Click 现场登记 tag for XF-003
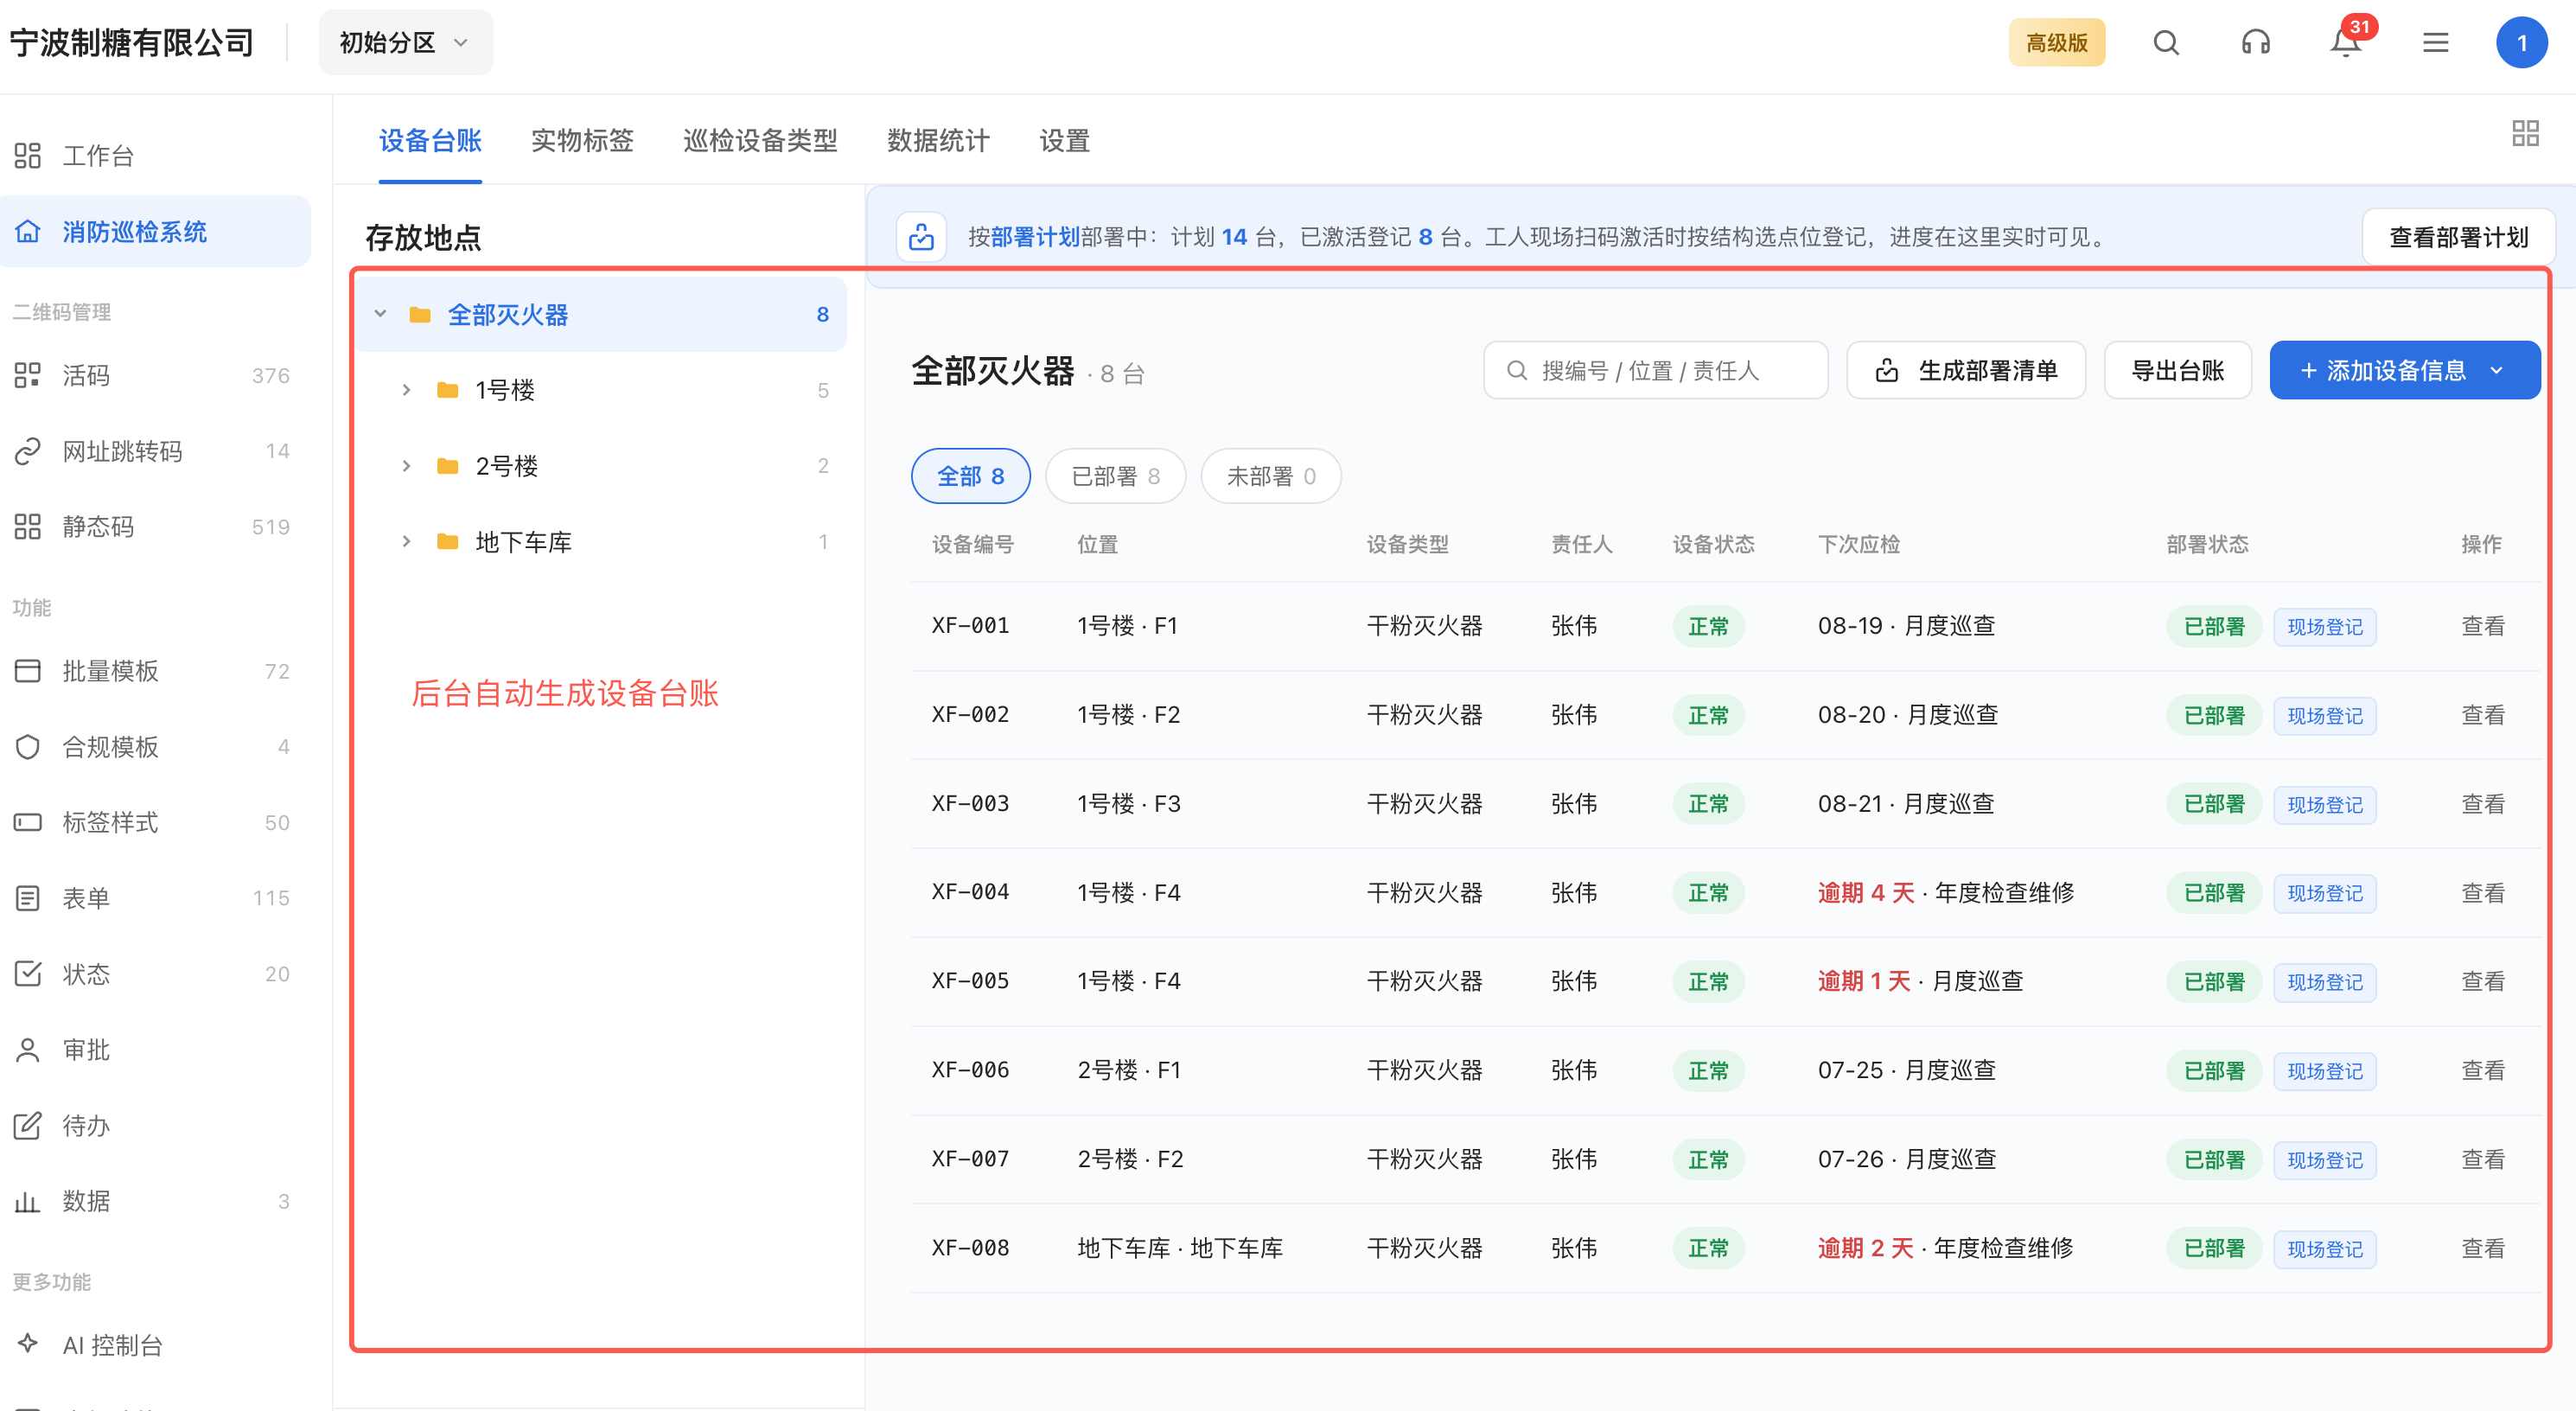This screenshot has width=2576, height=1411. point(2324,804)
